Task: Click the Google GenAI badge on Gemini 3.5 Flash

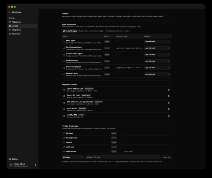Action: click(x=86, y=95)
